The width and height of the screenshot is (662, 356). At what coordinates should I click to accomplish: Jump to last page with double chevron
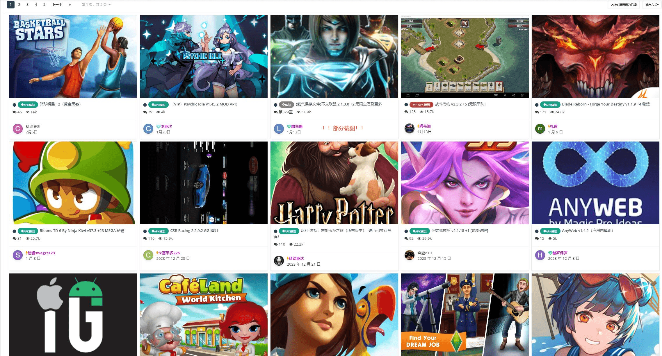click(x=70, y=5)
